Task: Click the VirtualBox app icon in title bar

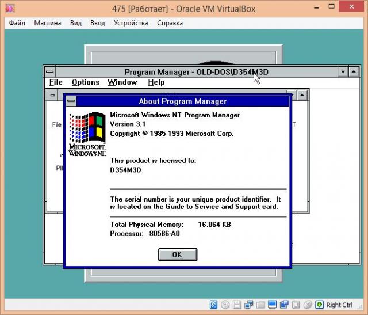Action: (x=10, y=9)
